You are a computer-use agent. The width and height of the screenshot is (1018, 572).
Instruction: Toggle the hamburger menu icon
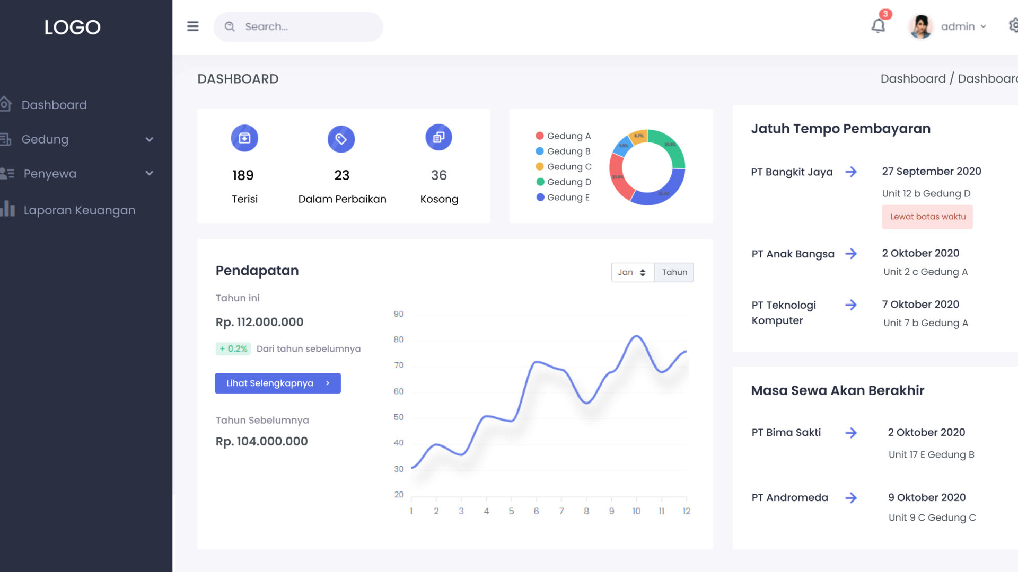click(193, 26)
